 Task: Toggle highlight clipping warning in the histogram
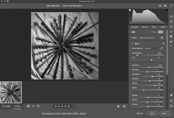[x=167, y=10]
